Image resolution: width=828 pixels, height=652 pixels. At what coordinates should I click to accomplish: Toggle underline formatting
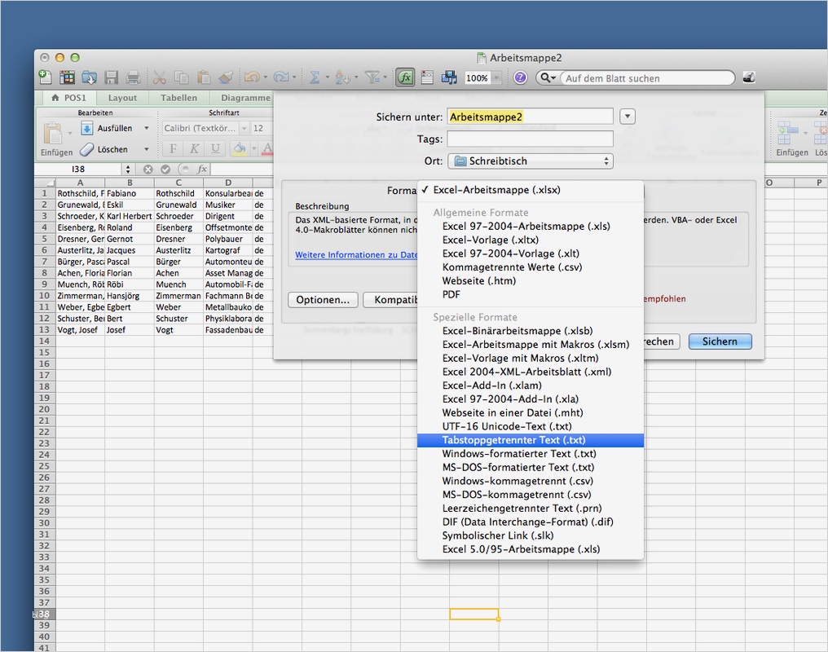pyautogui.click(x=215, y=149)
